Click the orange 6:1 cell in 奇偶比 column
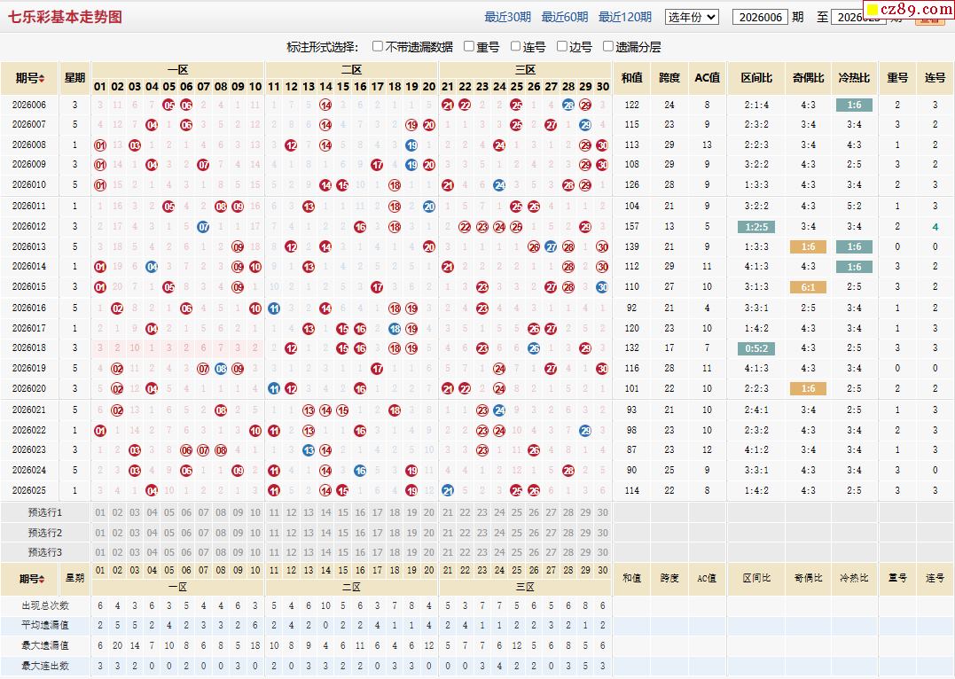The width and height of the screenshot is (955, 679). pos(808,286)
